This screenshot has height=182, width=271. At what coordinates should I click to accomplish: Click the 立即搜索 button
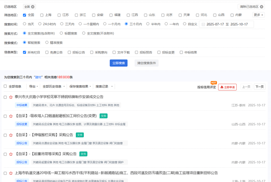(x=119, y=63)
